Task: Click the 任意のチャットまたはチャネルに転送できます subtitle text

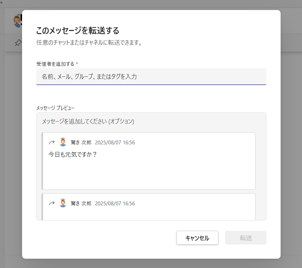Action: pos(89,43)
